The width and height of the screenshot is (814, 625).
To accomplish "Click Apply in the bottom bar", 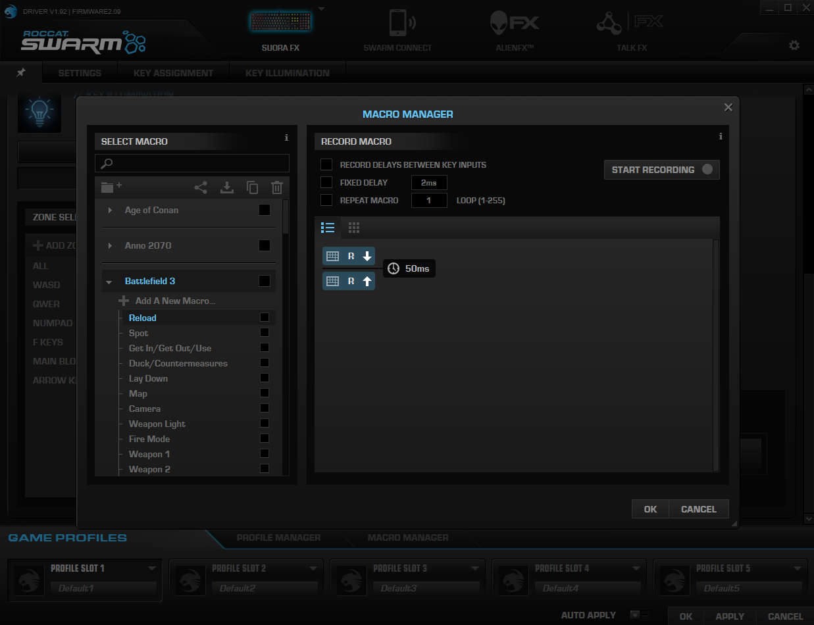I will 730,616.
